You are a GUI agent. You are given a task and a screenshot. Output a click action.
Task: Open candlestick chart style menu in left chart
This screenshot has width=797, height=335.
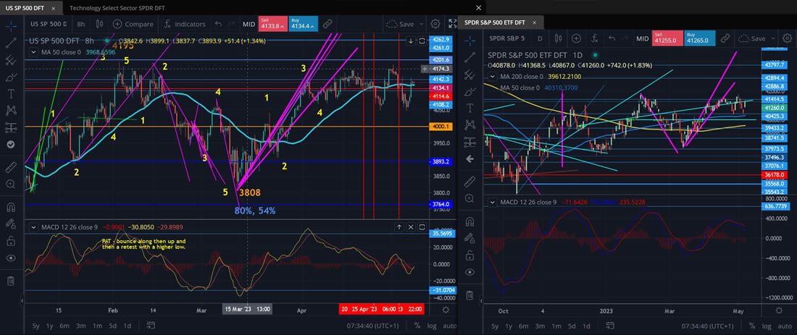(100, 24)
